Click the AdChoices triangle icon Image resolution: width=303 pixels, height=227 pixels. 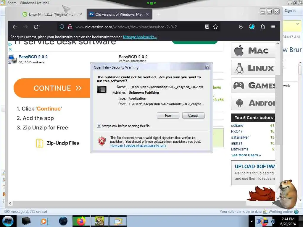point(10,44)
